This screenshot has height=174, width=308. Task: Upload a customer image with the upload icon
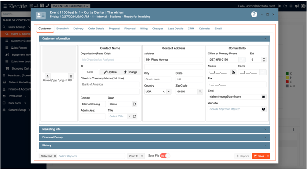[x=47, y=76]
